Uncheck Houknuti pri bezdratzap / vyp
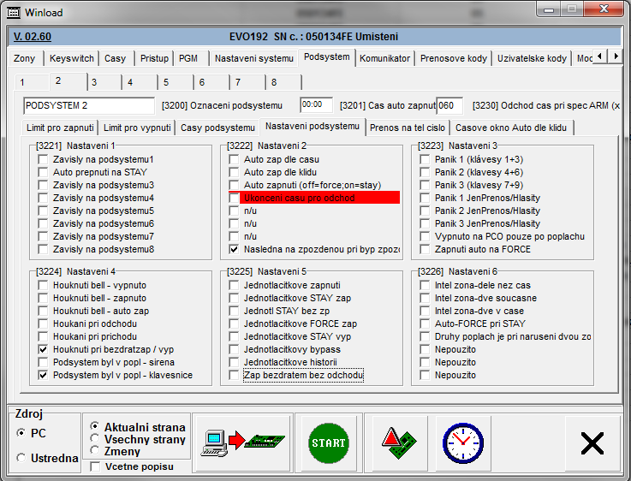The width and height of the screenshot is (631, 481). click(44, 350)
